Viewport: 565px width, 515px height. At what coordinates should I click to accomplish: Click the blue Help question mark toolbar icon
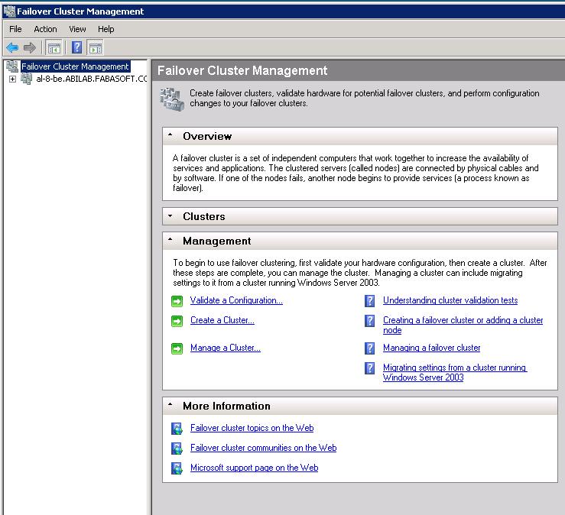76,47
